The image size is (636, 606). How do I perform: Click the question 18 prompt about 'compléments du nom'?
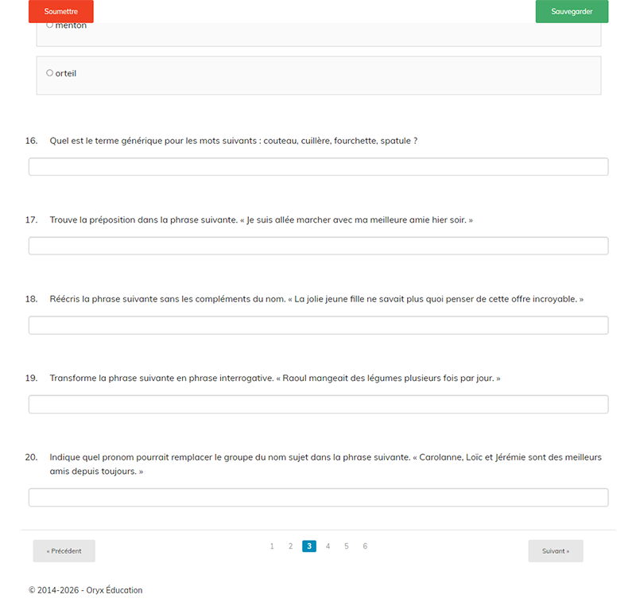coord(316,299)
